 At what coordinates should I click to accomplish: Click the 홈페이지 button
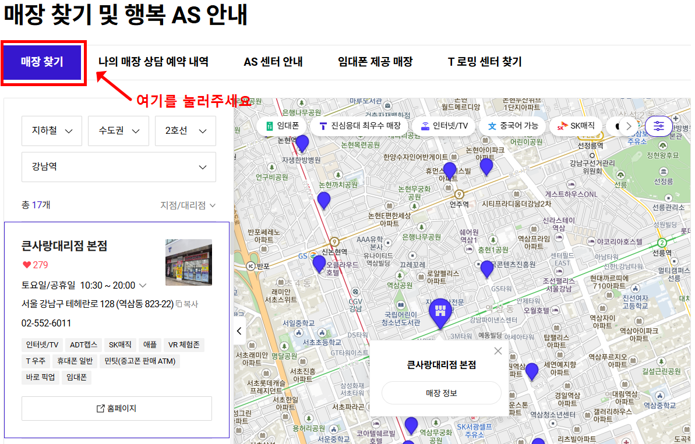point(117,408)
